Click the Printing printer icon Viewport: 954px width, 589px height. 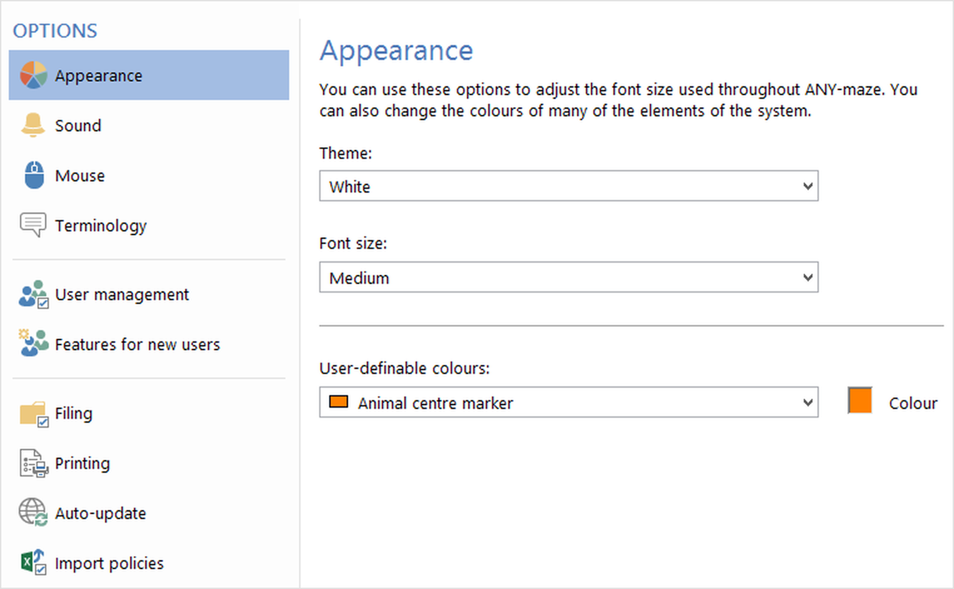(x=34, y=463)
